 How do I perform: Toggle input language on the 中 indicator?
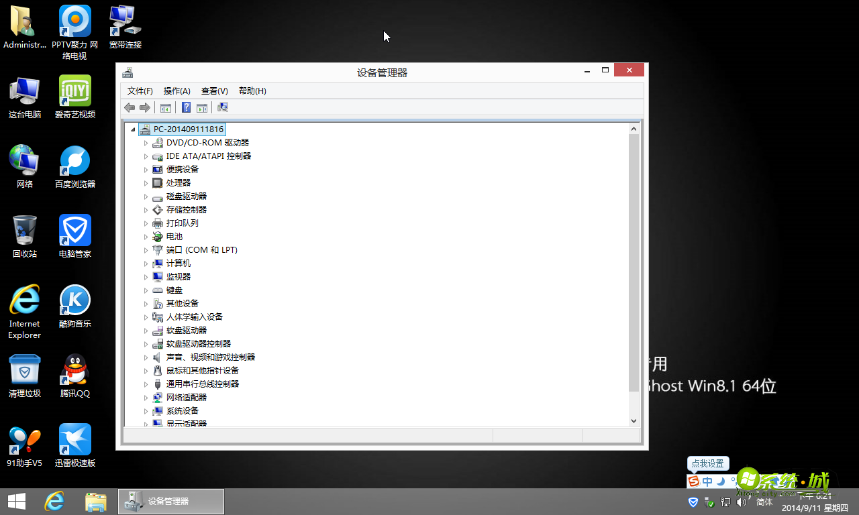click(707, 481)
